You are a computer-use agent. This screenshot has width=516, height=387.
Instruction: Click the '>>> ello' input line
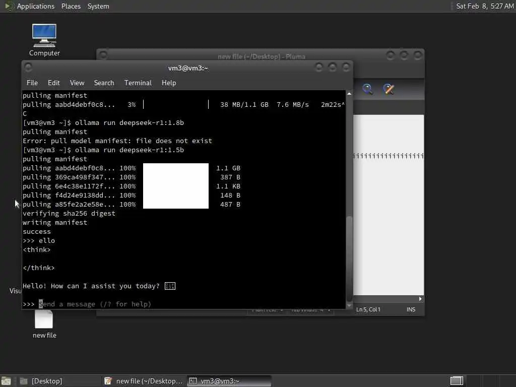(x=38, y=240)
